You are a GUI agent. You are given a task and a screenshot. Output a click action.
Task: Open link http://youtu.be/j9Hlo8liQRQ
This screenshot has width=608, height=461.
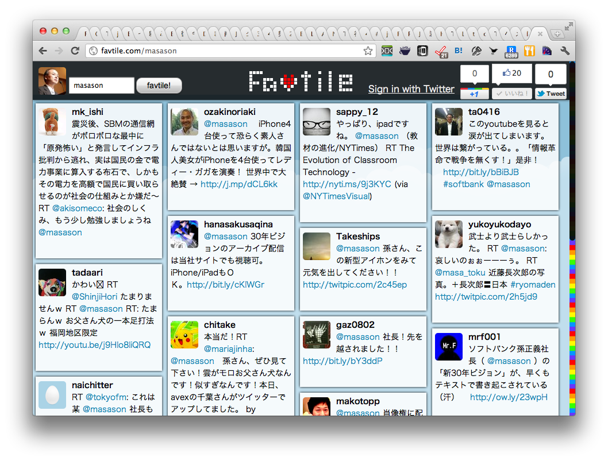[x=95, y=345]
